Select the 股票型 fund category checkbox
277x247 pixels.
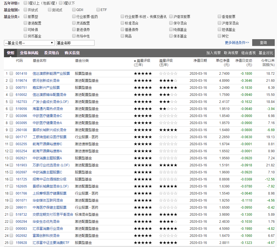point(25,17)
